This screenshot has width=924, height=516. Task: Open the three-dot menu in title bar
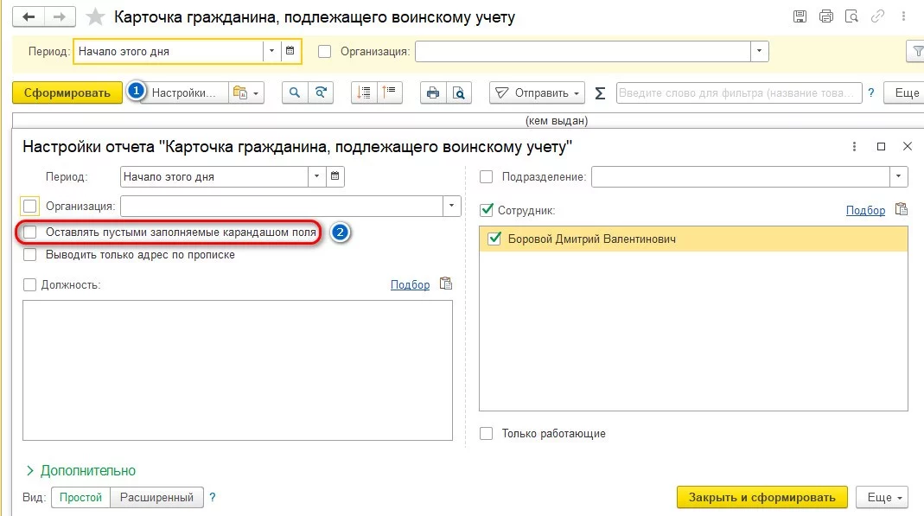point(903,16)
